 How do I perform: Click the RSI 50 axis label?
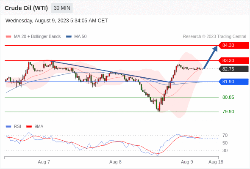click(225, 143)
